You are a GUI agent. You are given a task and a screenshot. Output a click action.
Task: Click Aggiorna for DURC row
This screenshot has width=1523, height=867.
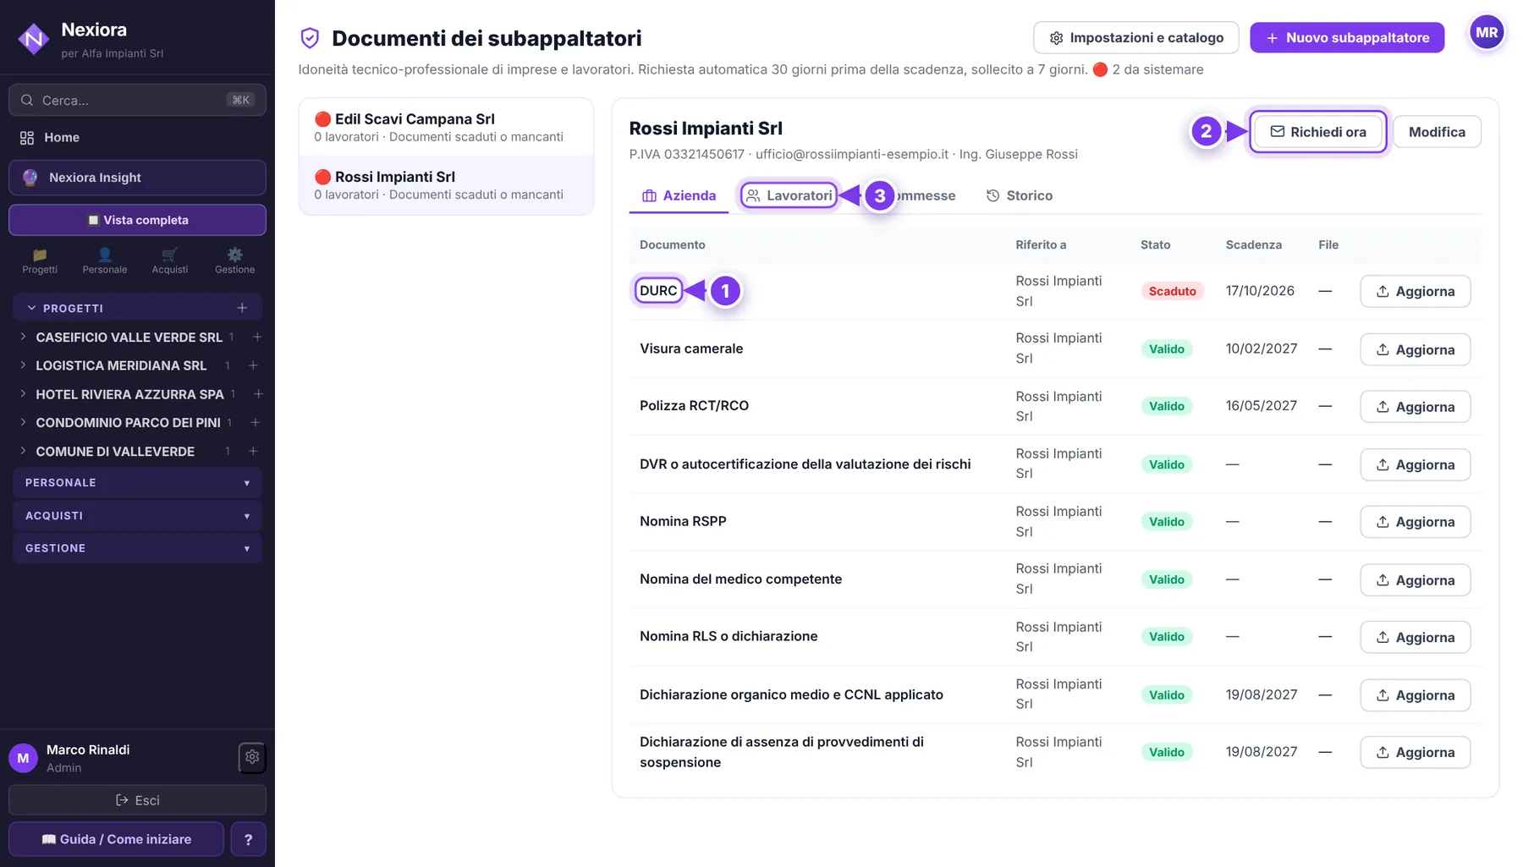(x=1415, y=291)
